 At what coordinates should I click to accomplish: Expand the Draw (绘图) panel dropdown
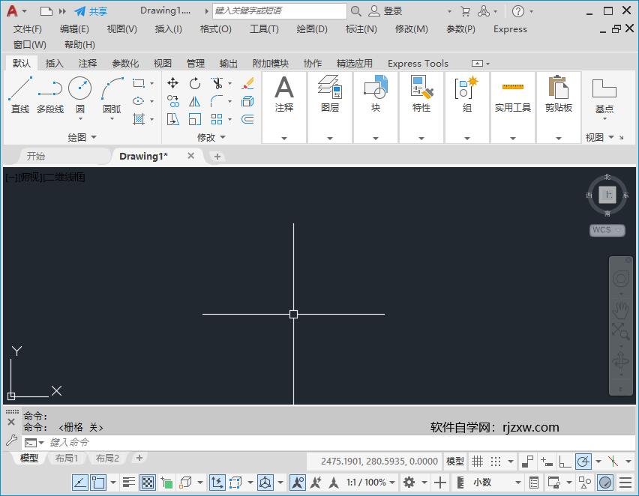click(82, 137)
